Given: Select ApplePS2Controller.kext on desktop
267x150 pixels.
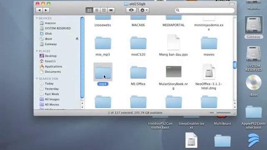Looking at the screenshot, I should tap(254, 112).
